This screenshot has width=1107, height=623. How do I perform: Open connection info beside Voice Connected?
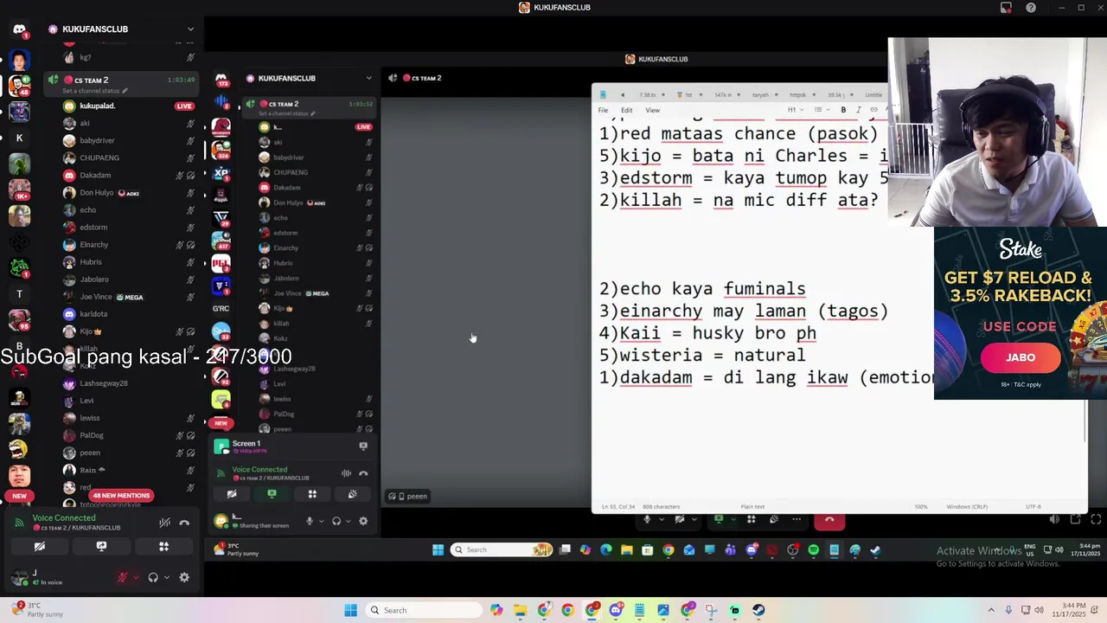coord(18,523)
